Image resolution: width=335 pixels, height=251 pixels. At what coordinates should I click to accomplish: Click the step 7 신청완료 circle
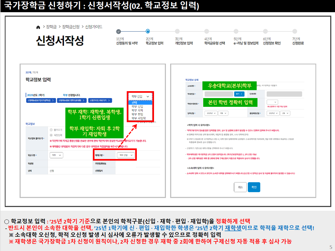pos(295,32)
